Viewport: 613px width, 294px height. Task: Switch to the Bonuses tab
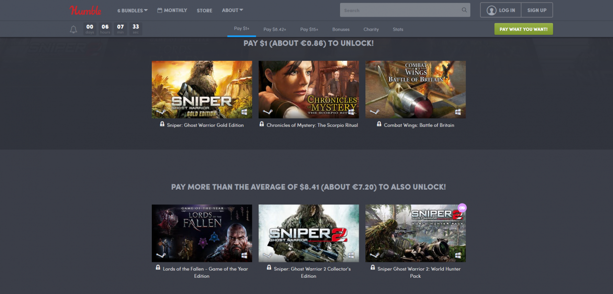click(341, 29)
